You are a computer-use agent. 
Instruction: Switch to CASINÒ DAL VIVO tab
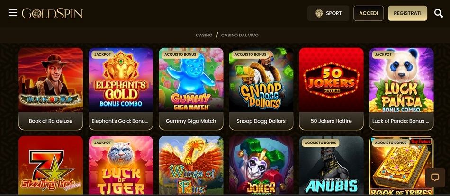(x=240, y=35)
